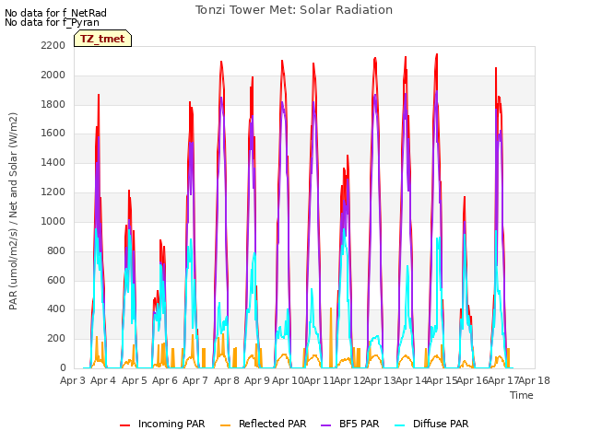
Task: Click the orange Reflected PAR legend swatch
Action: 225,425
